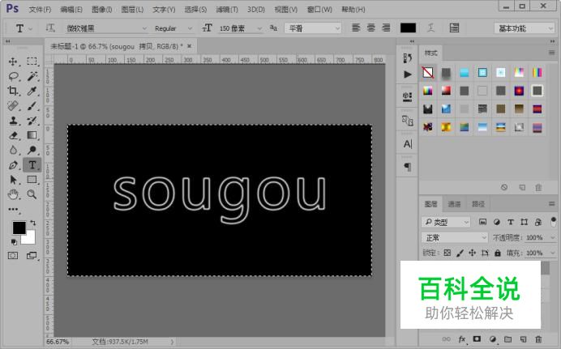
Task: Open the anti-aliasing method dropdown
Action: (313, 28)
